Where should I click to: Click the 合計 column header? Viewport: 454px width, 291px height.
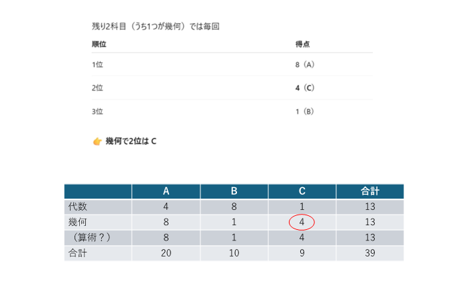(369, 191)
